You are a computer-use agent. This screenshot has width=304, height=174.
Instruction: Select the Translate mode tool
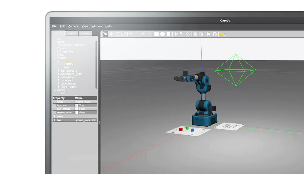[x=112, y=34]
